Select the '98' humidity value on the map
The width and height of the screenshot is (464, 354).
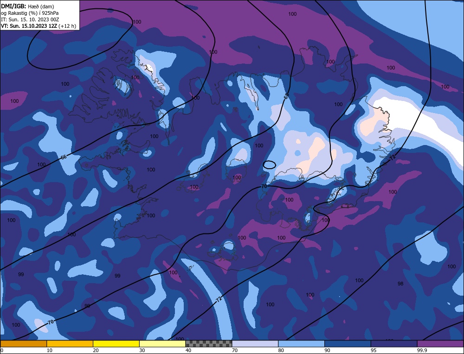[400, 284]
